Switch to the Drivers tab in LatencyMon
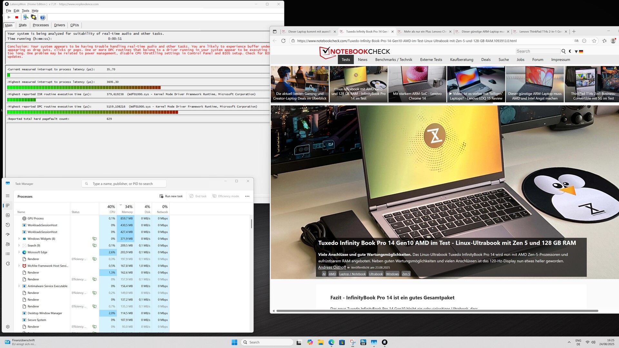 point(59,25)
